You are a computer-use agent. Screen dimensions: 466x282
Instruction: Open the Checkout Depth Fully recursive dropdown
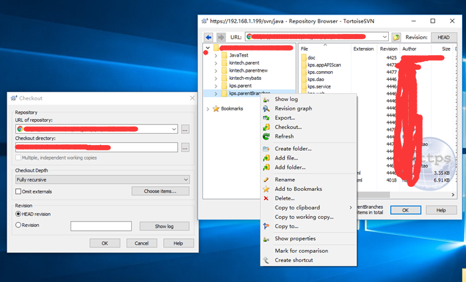click(186, 180)
